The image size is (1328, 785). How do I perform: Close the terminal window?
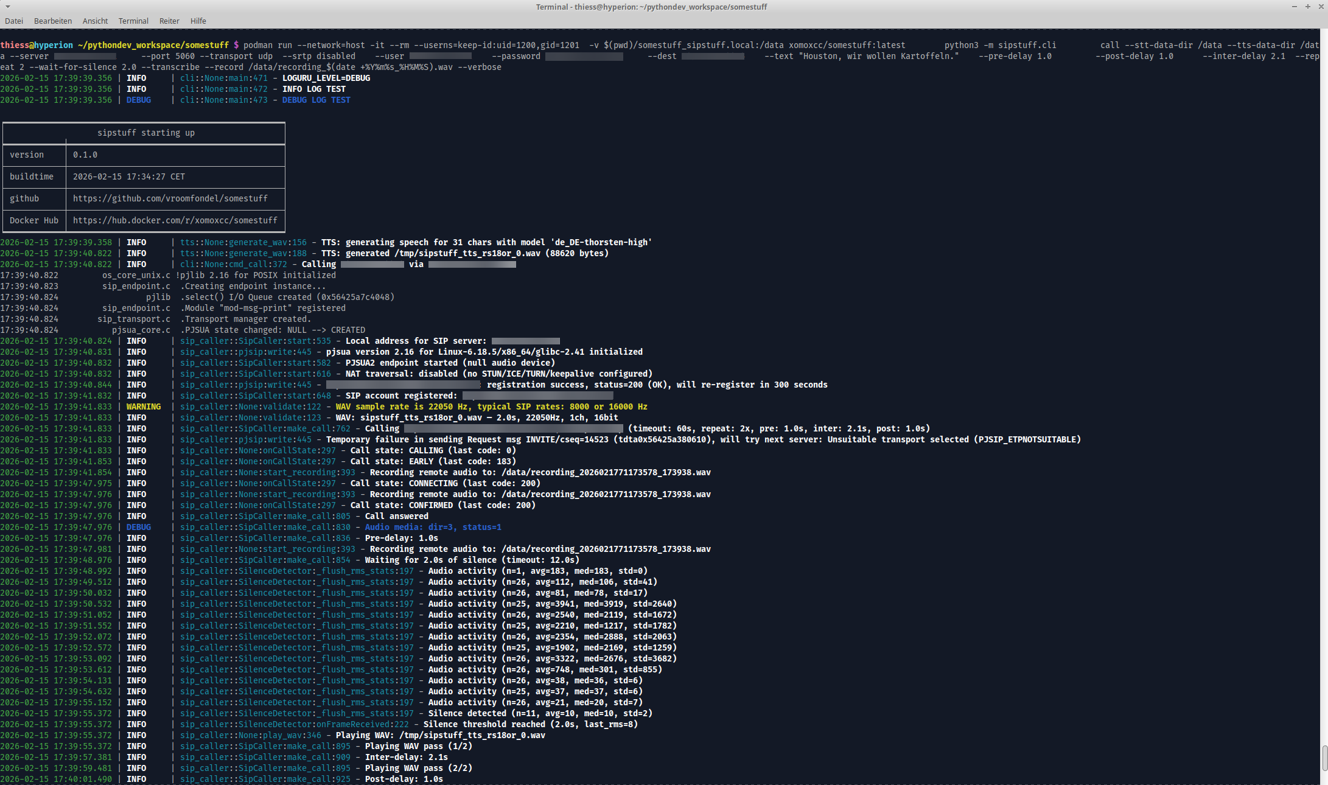click(1321, 7)
